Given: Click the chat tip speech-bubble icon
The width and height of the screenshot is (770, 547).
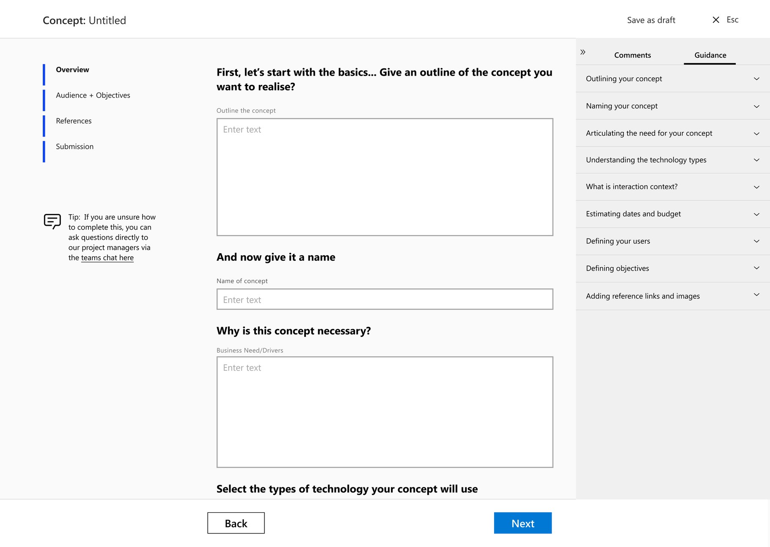Looking at the screenshot, I should pyautogui.click(x=52, y=221).
